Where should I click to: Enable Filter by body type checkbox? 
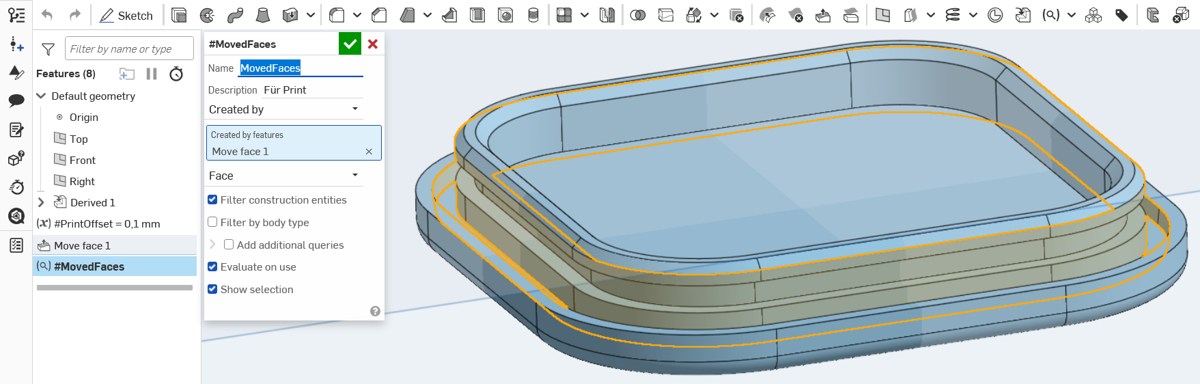(x=212, y=222)
